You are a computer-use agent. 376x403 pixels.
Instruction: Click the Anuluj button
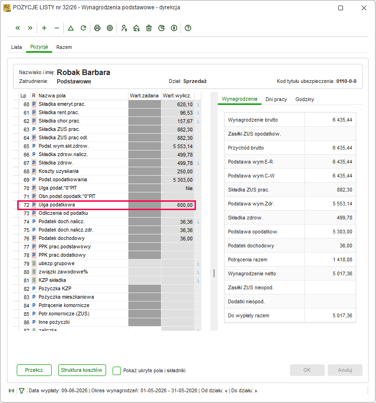point(345,370)
